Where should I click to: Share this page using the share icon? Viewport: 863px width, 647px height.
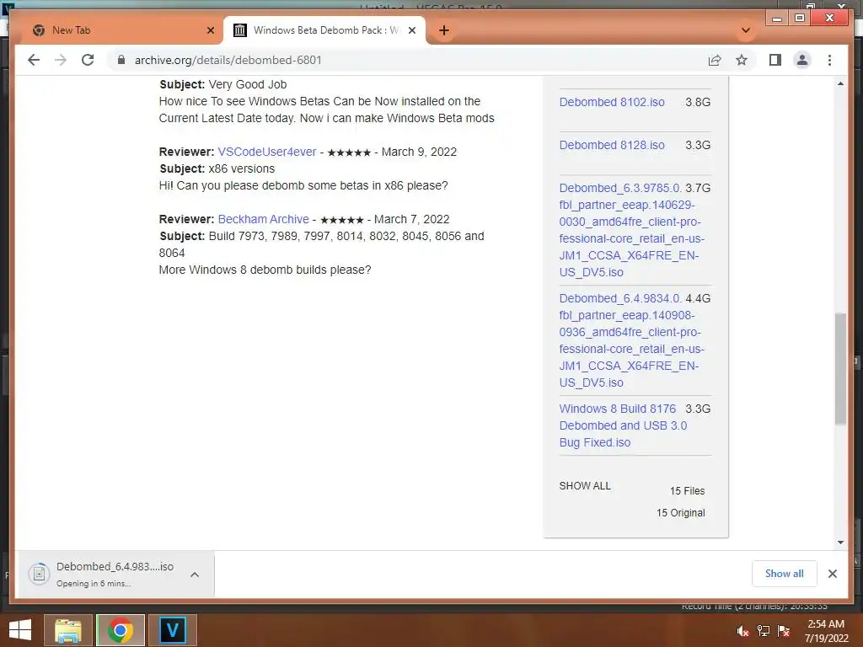[x=715, y=60]
